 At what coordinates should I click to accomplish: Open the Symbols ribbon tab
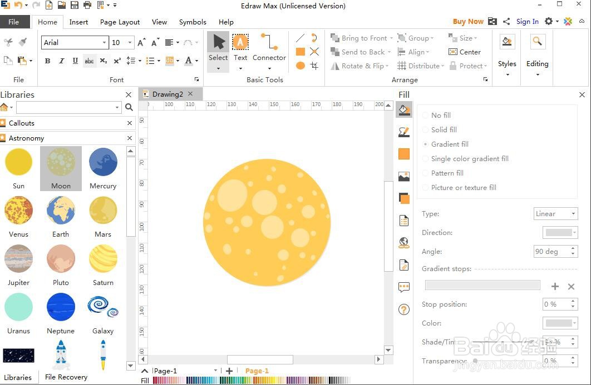193,22
